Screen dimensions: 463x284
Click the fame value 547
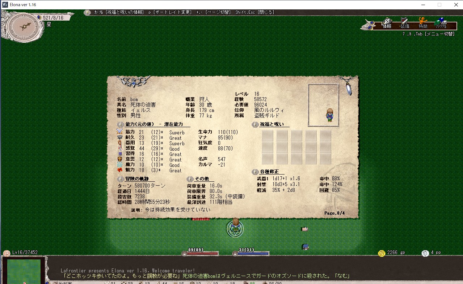[222, 159]
